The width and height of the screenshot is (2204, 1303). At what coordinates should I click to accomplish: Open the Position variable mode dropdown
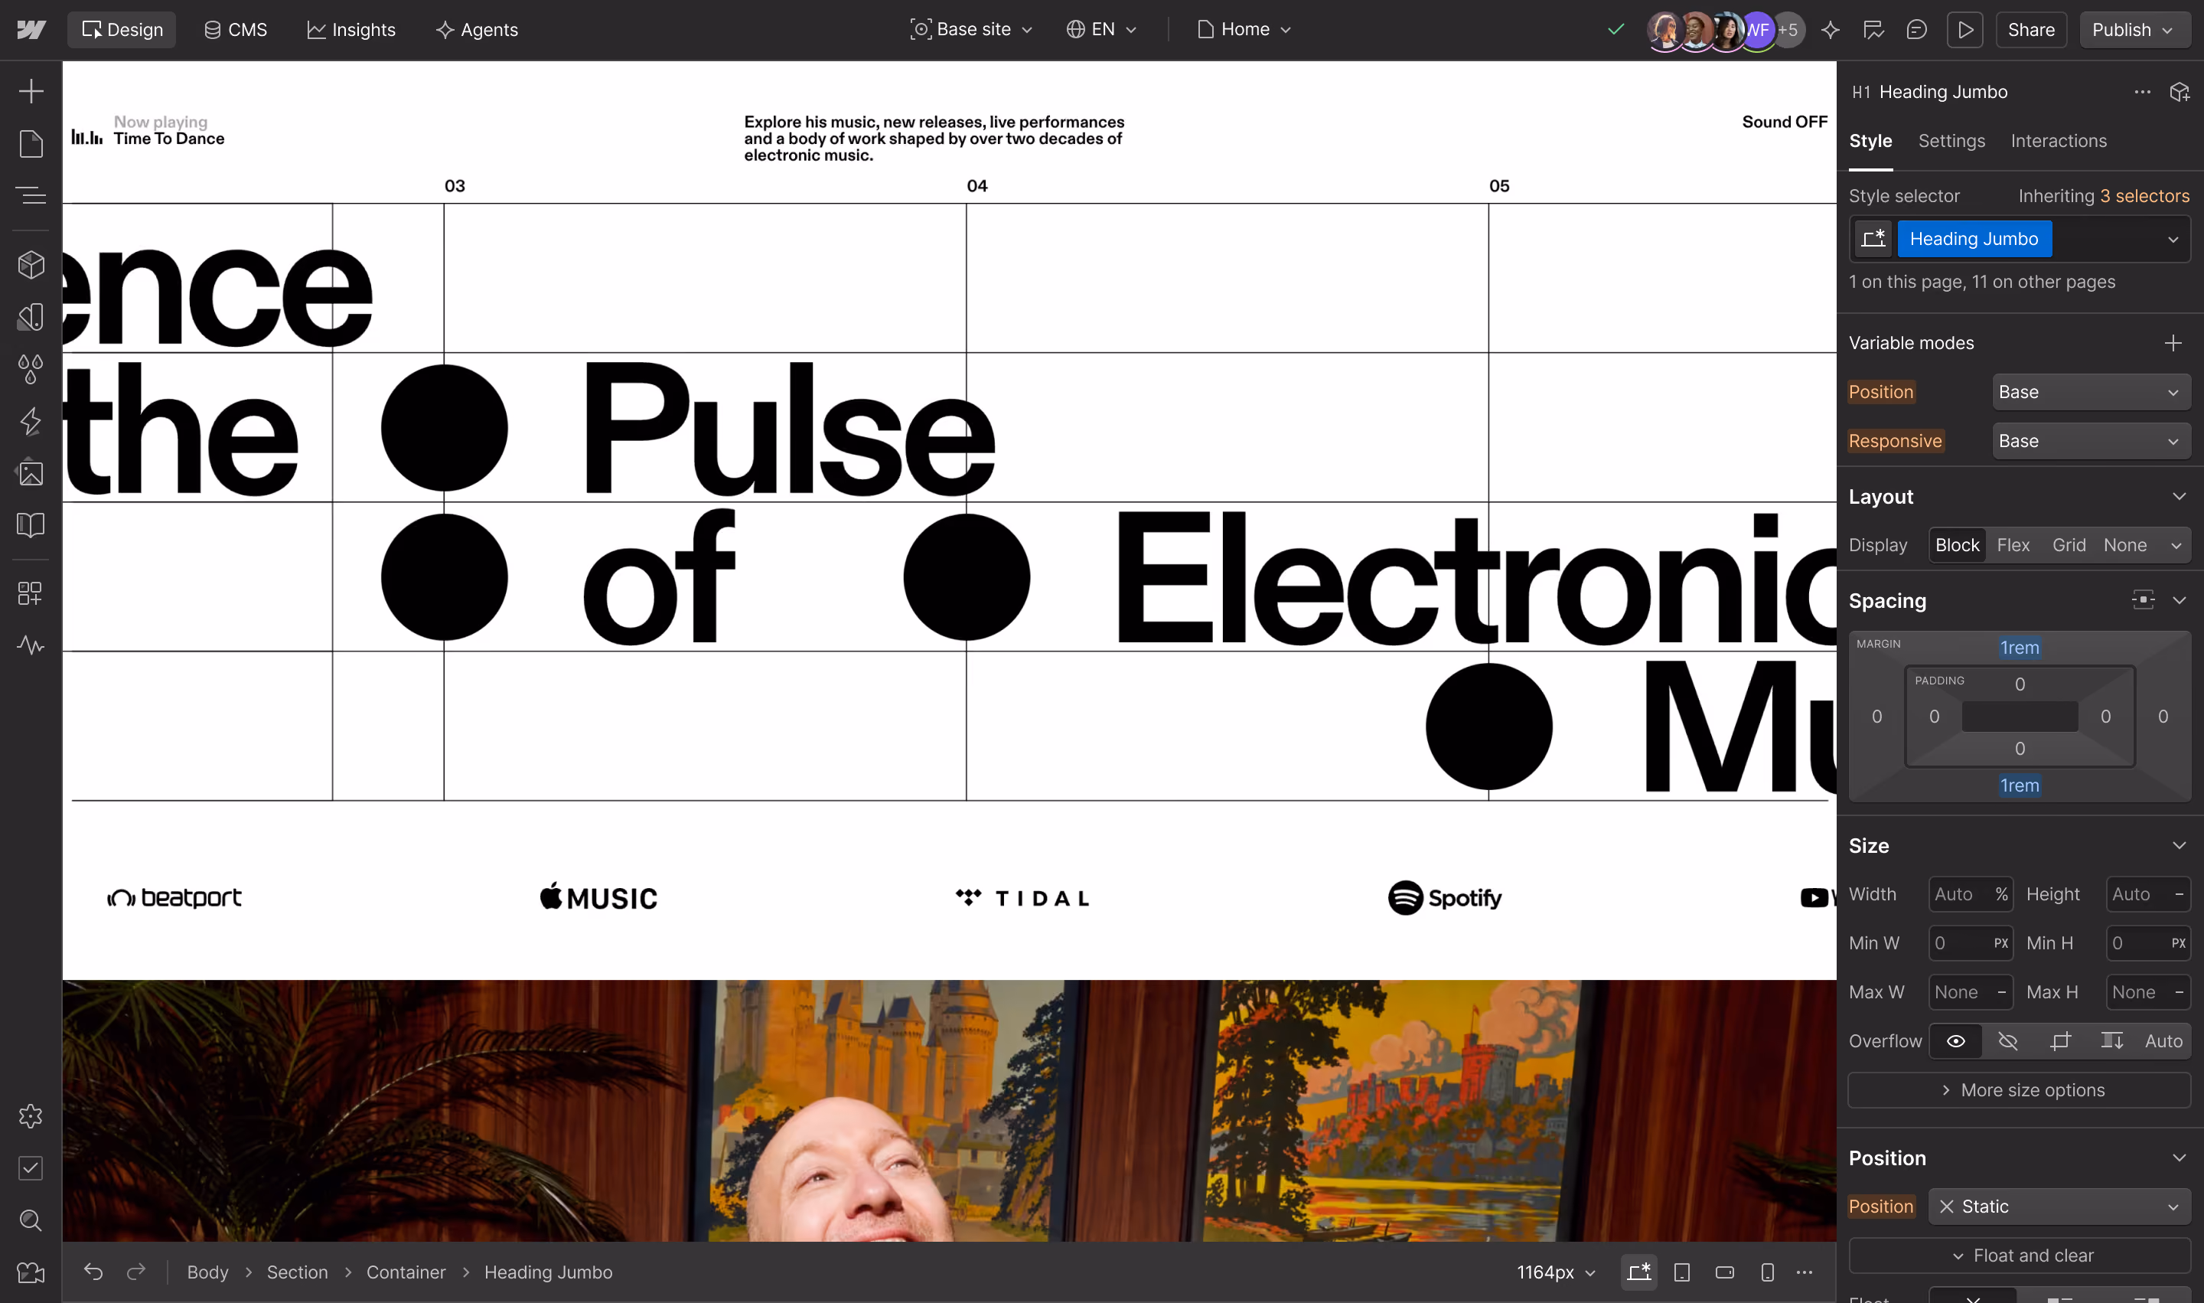[2091, 393]
